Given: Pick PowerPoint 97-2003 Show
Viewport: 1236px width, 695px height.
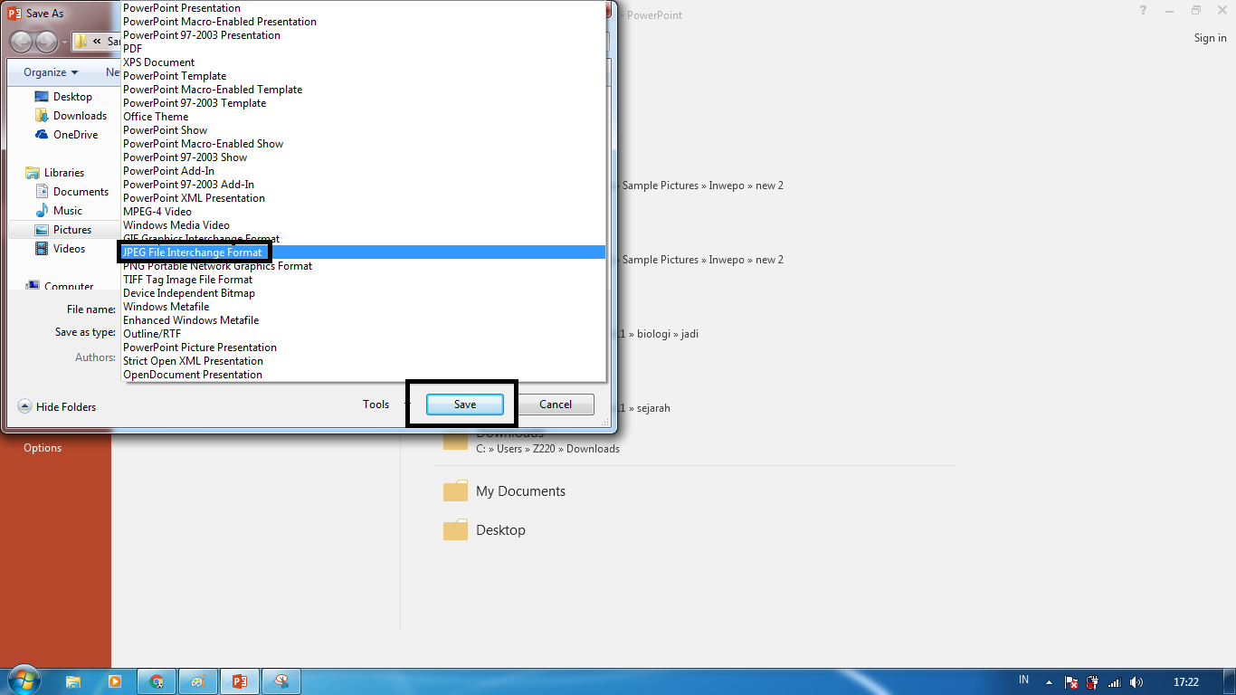Looking at the screenshot, I should (x=364, y=157).
